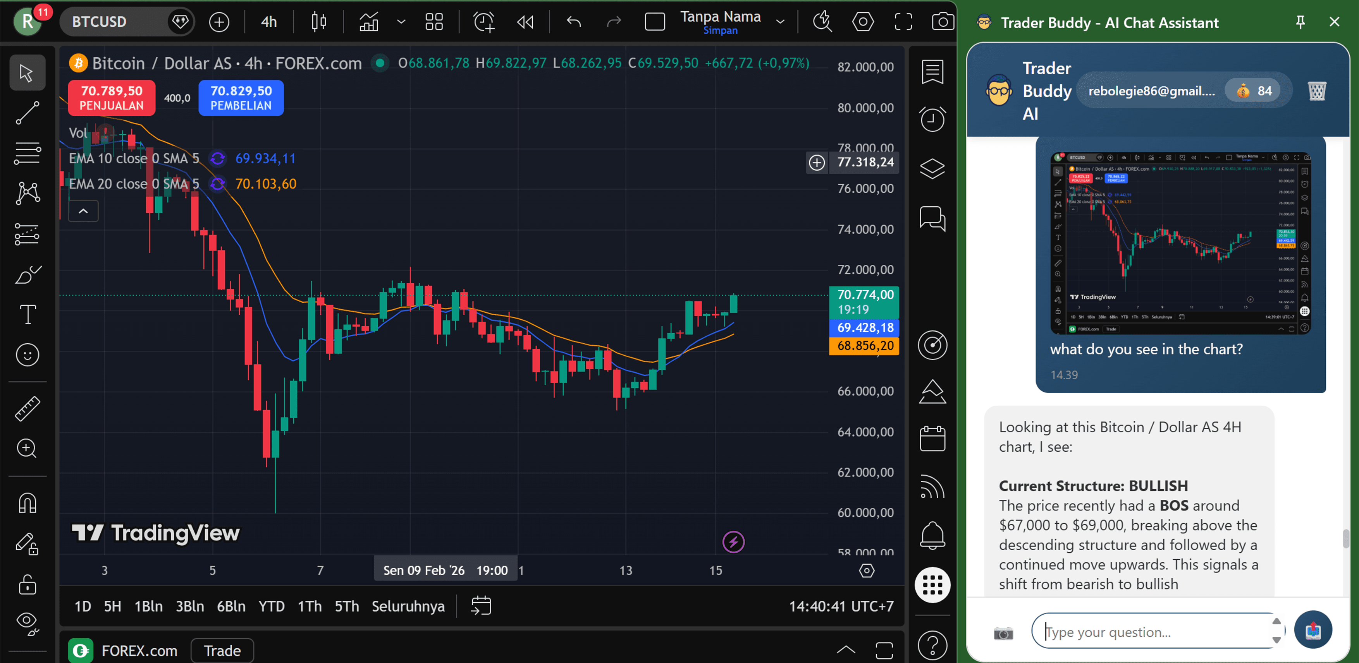Toggle magnet mode in the left toolbar
Screen dimensions: 1359x663
[27, 502]
